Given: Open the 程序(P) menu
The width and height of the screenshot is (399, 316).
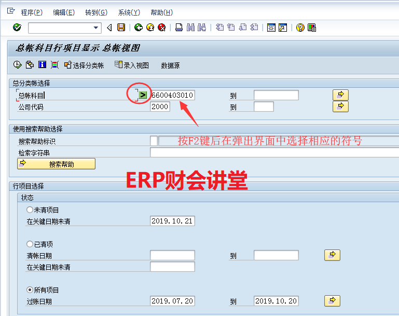Looking at the screenshot, I should [x=32, y=12].
